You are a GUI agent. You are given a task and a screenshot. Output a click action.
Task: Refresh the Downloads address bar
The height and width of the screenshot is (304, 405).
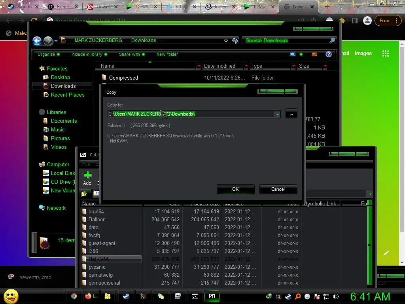(x=235, y=40)
